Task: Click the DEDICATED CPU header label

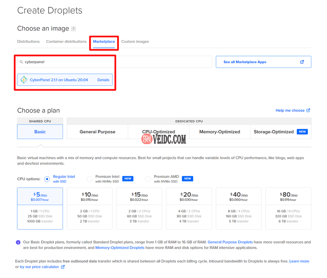Action: 189,121
